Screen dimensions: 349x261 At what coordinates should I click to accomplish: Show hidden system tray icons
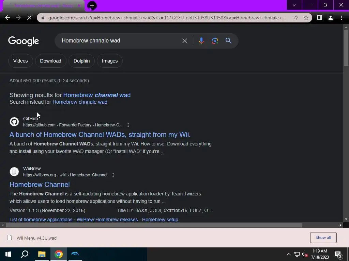288,254
